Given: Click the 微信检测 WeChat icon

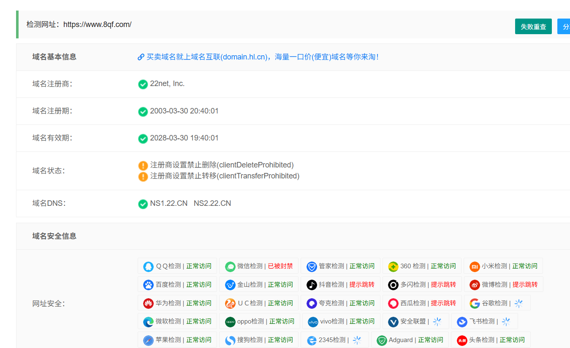Looking at the screenshot, I should (230, 266).
